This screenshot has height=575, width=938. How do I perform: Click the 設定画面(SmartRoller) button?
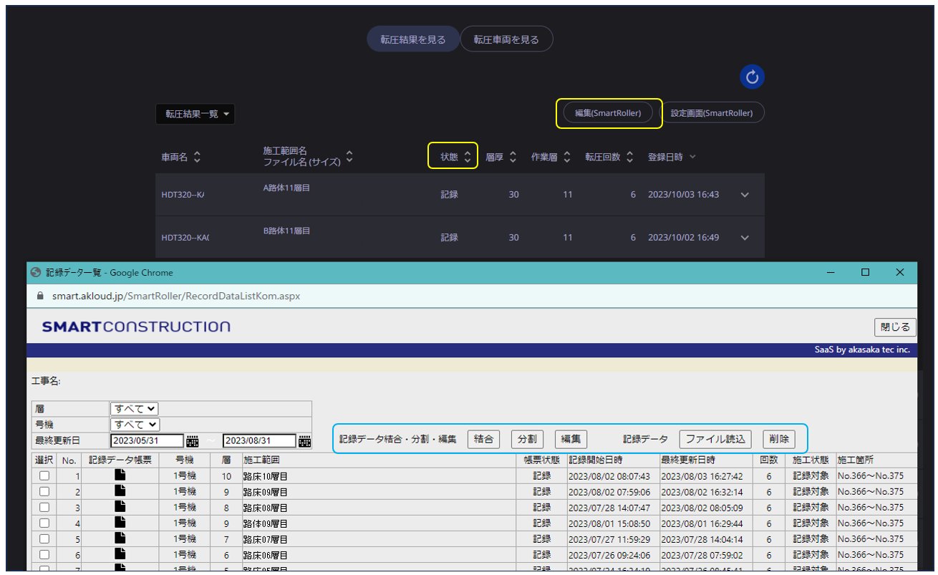712,113
